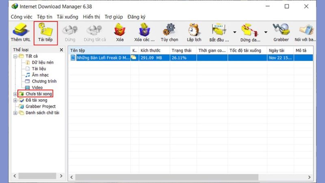Sort by Kích thước column header
Screen dimensions: 325x183
pos(154,50)
